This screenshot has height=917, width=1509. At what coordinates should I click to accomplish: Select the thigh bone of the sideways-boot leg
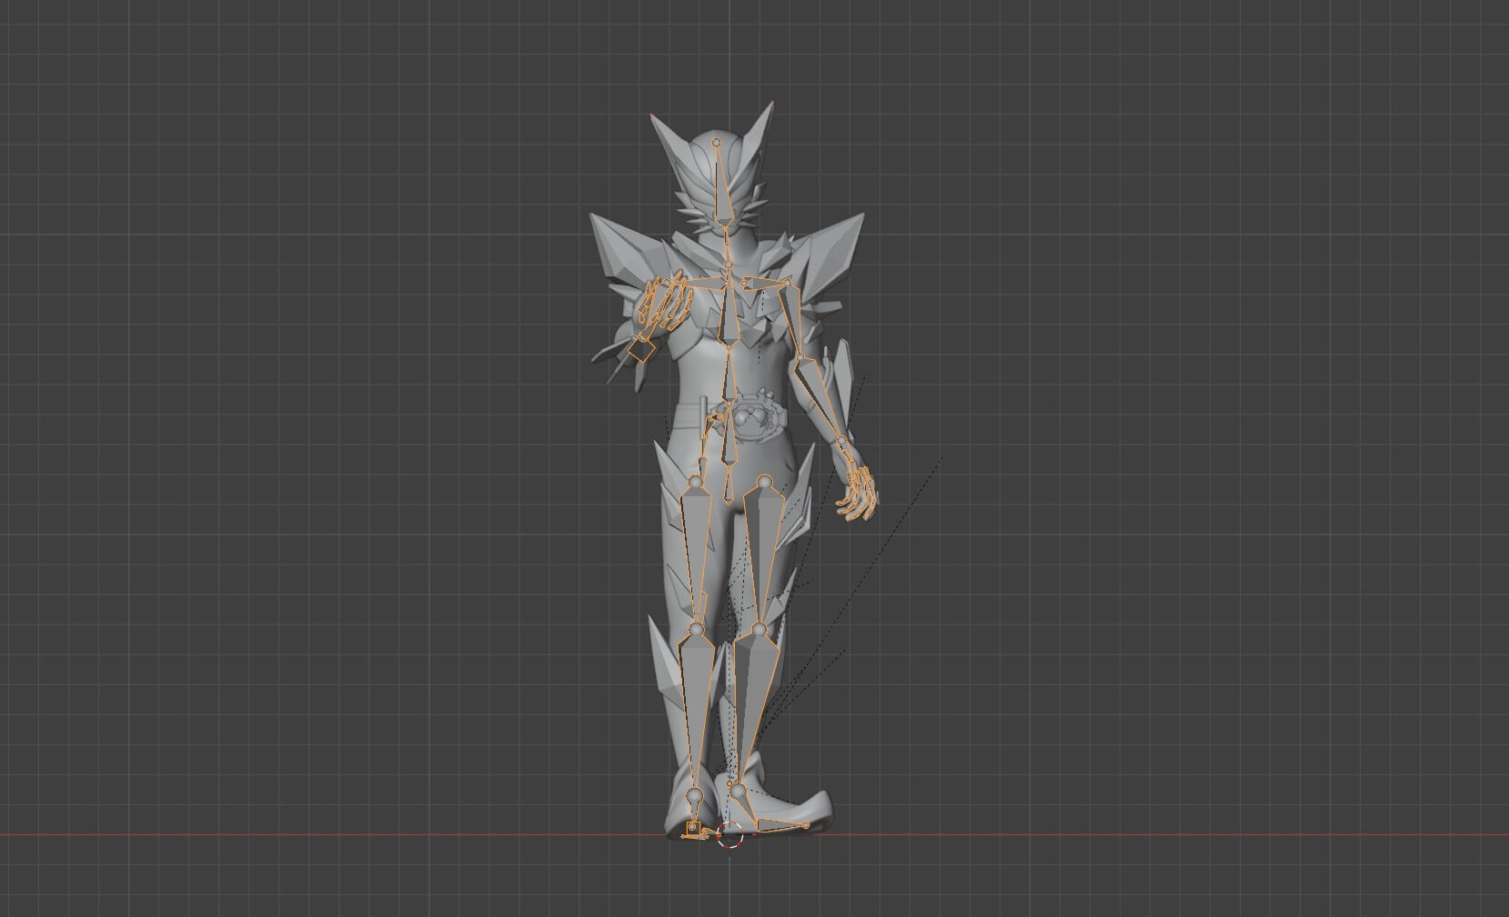[762, 553]
